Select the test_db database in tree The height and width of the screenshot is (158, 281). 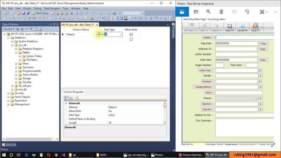pos(22,90)
